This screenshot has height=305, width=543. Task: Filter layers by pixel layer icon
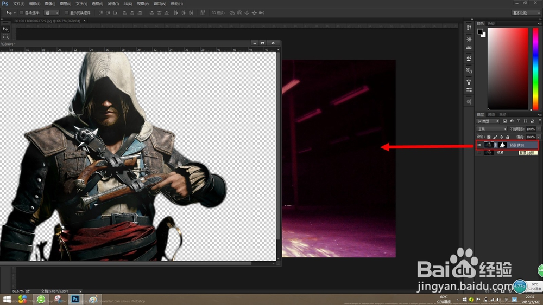(x=505, y=121)
